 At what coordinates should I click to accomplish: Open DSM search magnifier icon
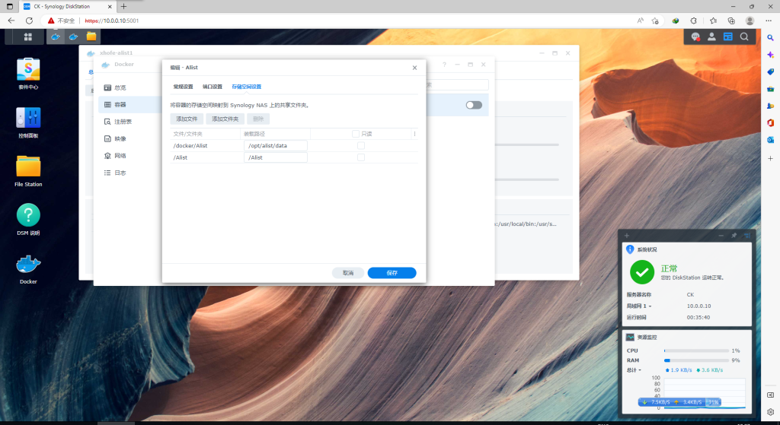[x=744, y=36]
